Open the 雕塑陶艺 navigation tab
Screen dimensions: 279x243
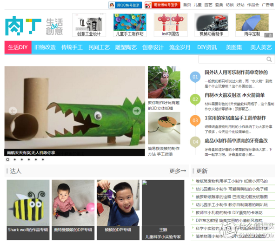tap(126, 47)
